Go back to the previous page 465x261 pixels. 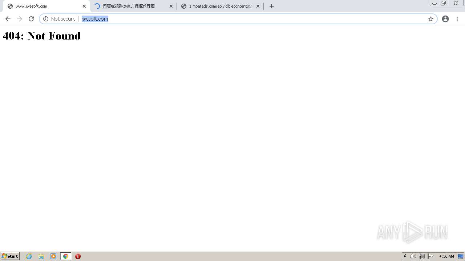(8, 19)
